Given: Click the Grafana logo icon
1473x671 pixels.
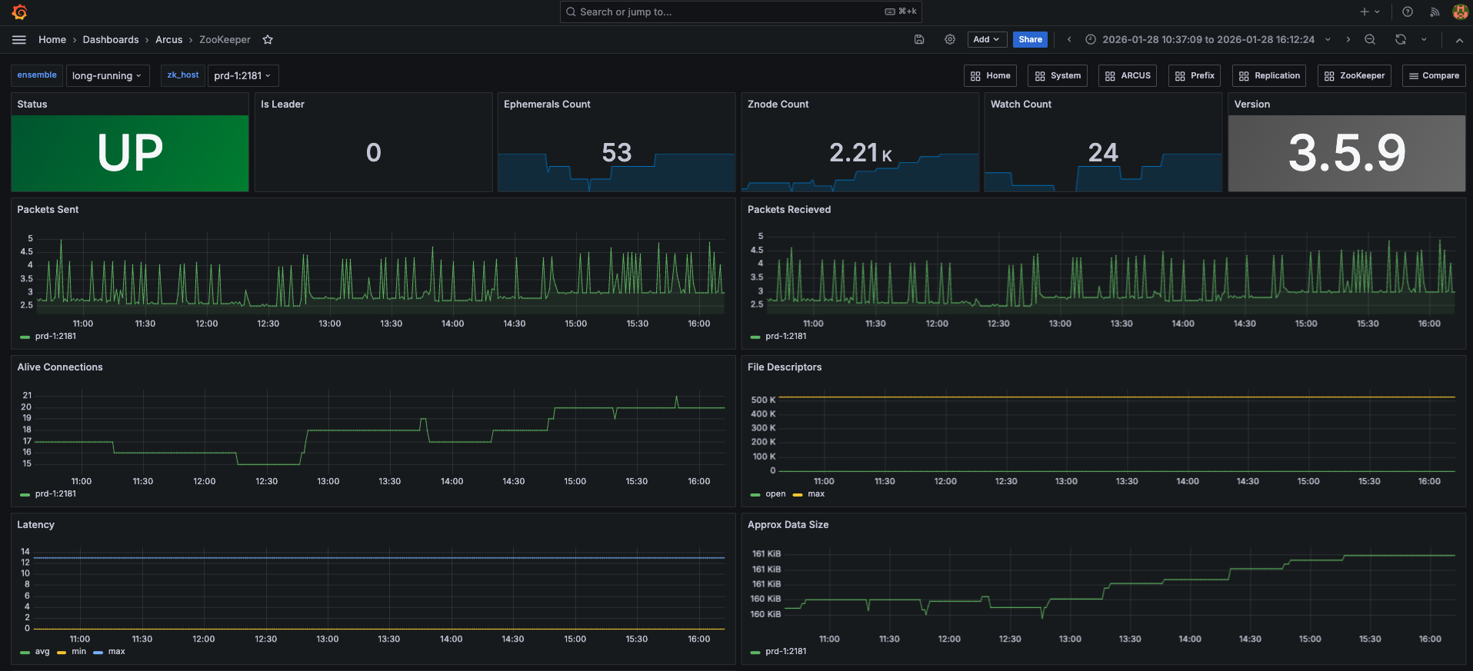Looking at the screenshot, I should coord(20,12).
